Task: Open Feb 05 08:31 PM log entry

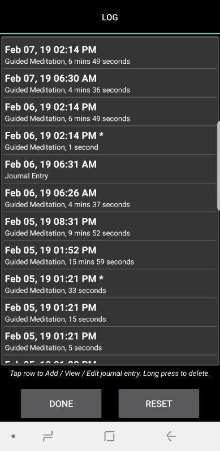Action: tap(110, 226)
